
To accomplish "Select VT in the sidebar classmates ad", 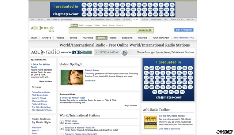I will (155, 92).
